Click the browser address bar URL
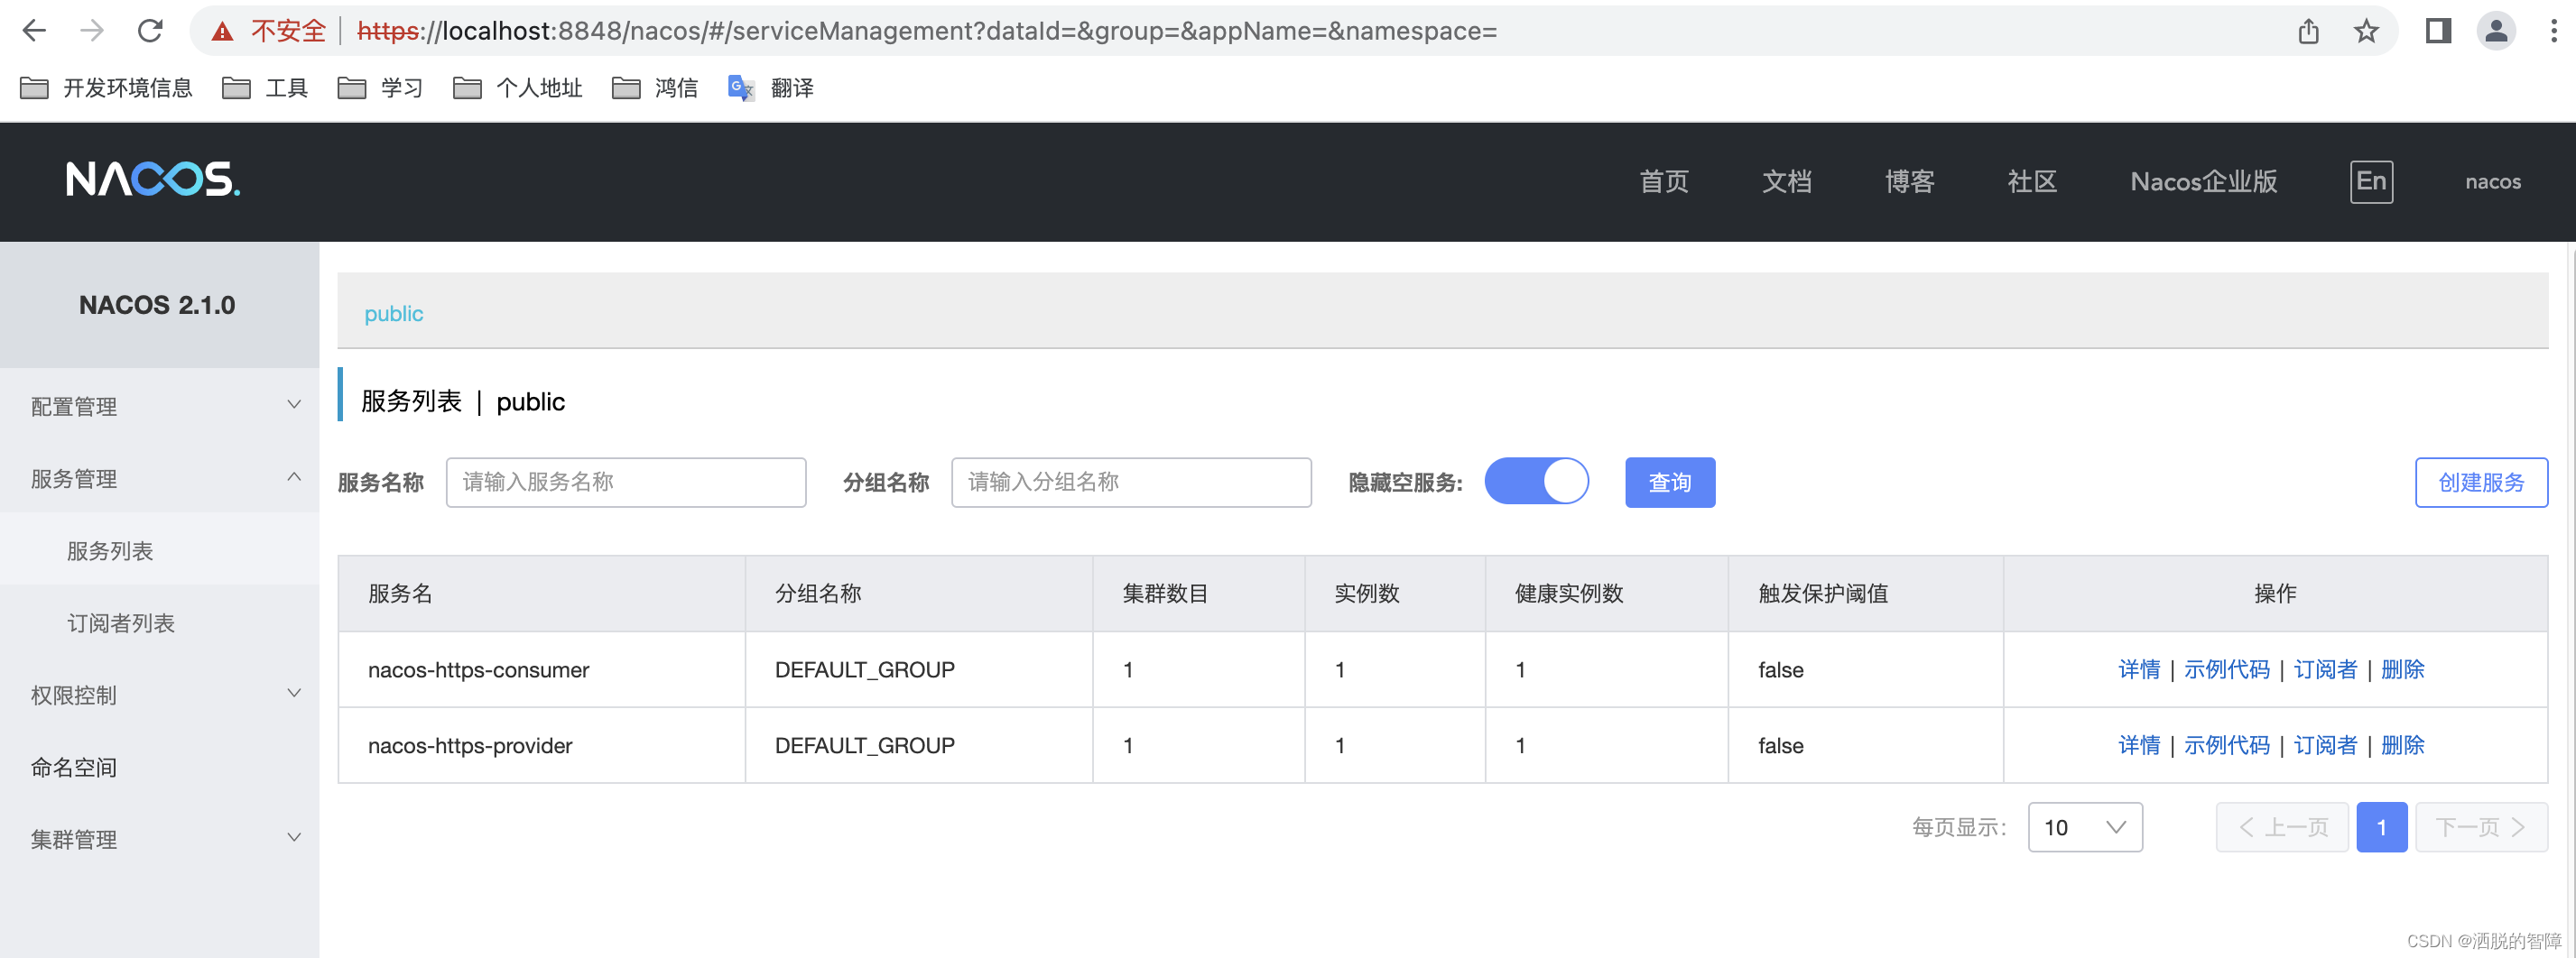The image size is (2576, 958). pyautogui.click(x=926, y=31)
